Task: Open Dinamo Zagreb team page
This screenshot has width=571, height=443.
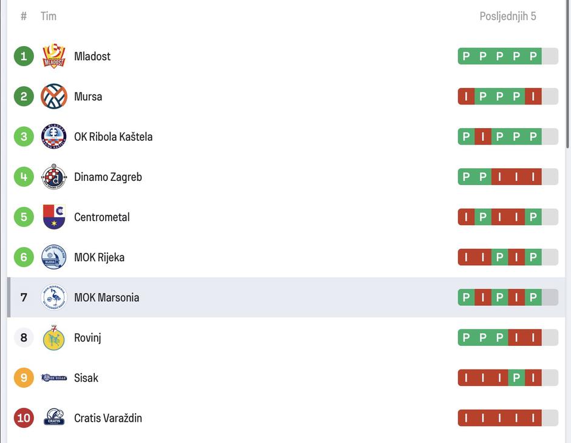Action: 108,177
